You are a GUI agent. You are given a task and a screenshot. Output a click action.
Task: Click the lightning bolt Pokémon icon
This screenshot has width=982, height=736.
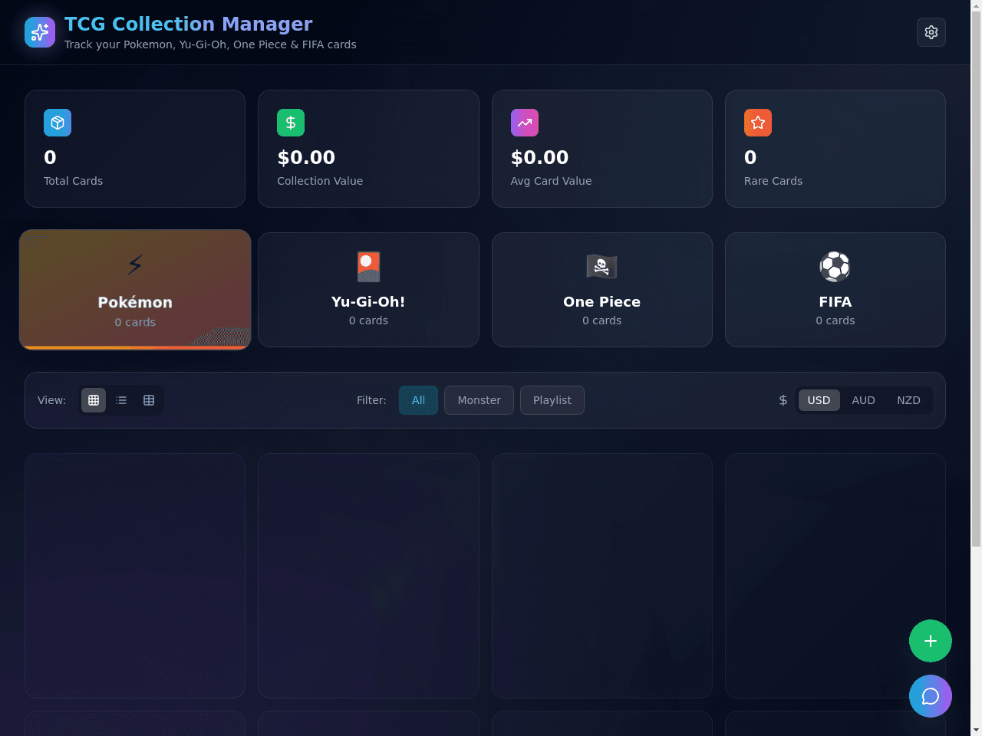pyautogui.click(x=135, y=265)
